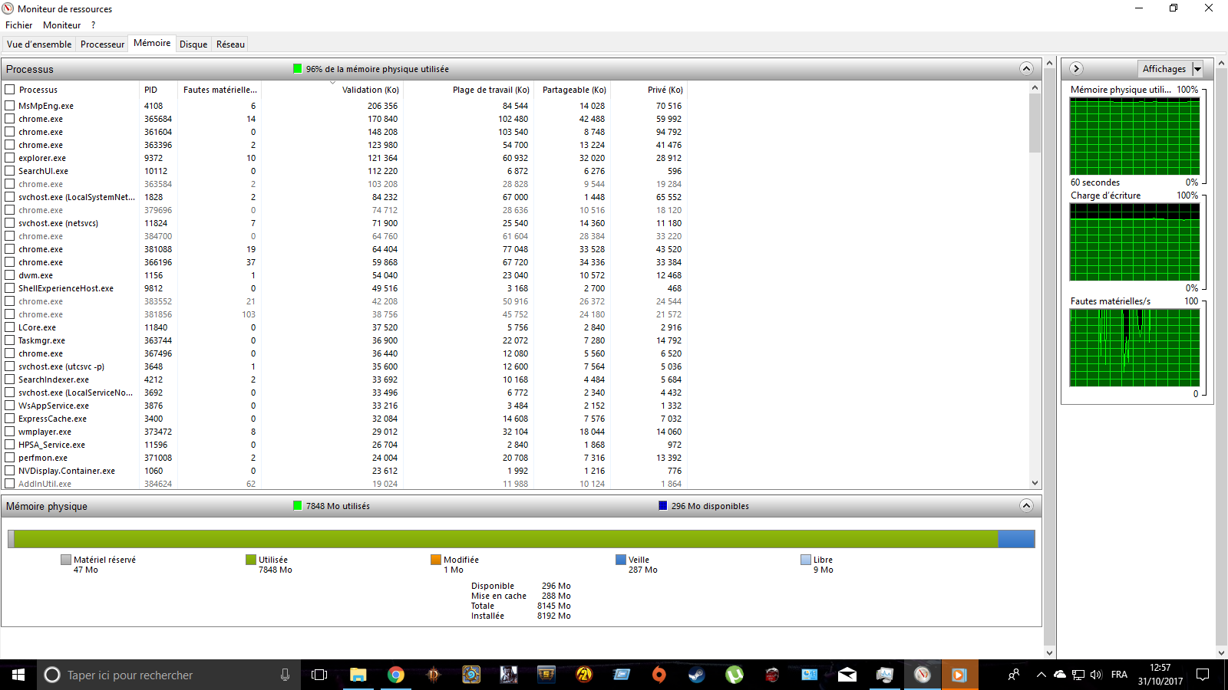Show hidden system tray icons
Viewport: 1228px width, 690px height.
click(x=1041, y=675)
